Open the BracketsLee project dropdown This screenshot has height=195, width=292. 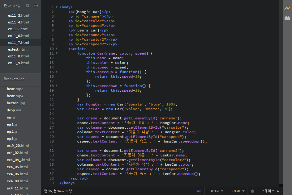(16, 79)
